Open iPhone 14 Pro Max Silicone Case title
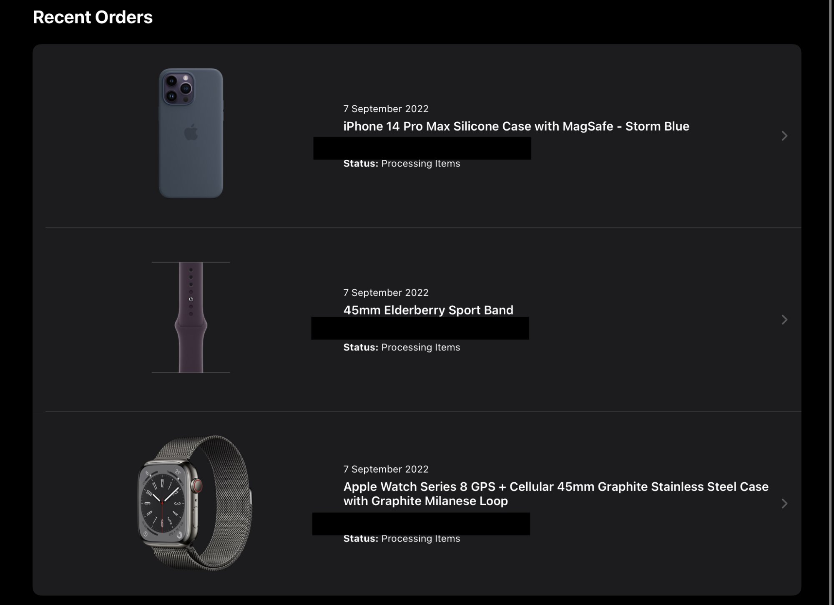Screen dimensions: 834x605 (516, 126)
